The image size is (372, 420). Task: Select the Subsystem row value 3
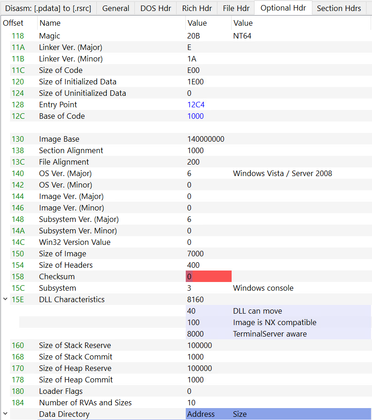tap(189, 288)
